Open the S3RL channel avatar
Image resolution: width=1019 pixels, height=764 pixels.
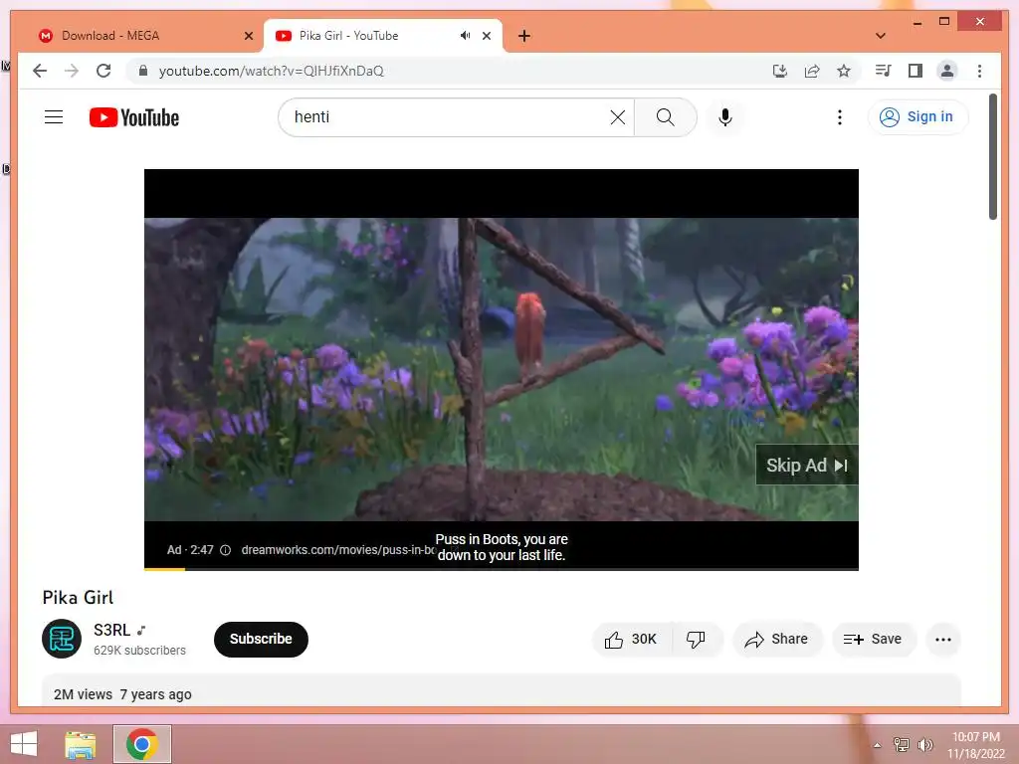tap(62, 639)
